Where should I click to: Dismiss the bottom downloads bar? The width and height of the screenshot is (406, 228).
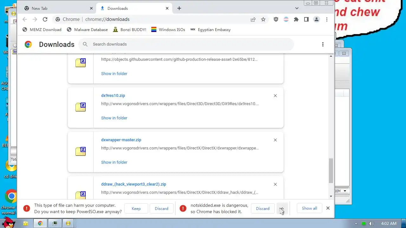(328, 208)
